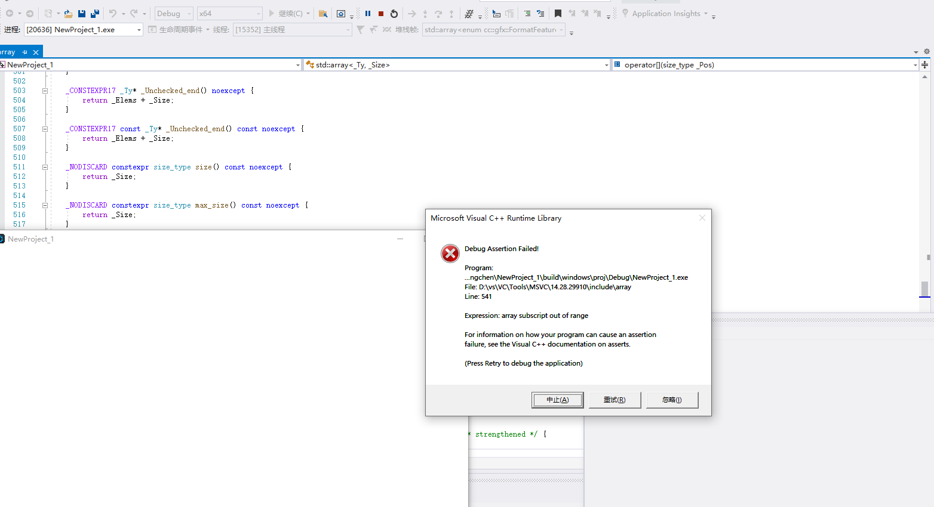
Task: Navigate forward with the forward arrow icon
Action: point(29,14)
